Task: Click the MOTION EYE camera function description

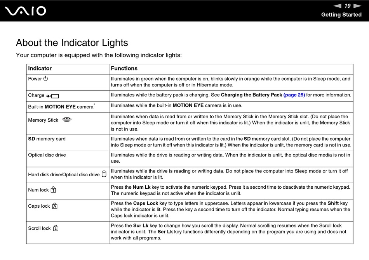Action: 176,105
